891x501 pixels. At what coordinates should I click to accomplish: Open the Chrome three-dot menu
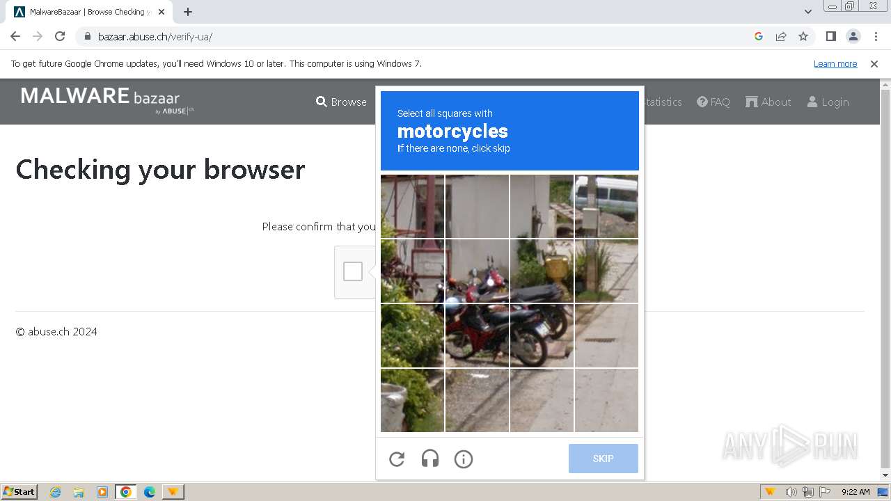(876, 36)
